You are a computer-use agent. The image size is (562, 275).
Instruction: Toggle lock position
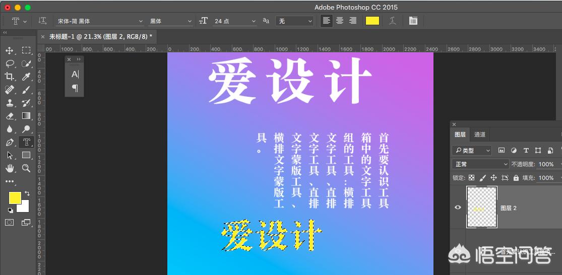tap(493, 178)
